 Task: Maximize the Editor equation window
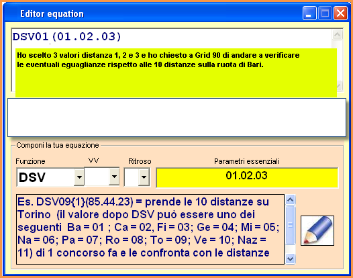coord(325,13)
